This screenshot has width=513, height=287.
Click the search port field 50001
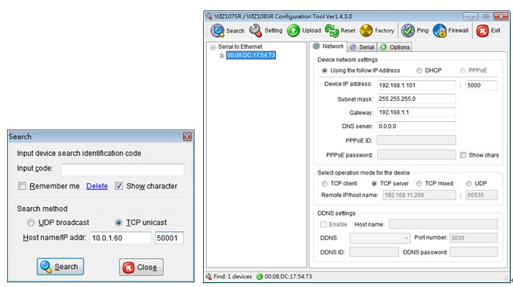click(x=169, y=238)
